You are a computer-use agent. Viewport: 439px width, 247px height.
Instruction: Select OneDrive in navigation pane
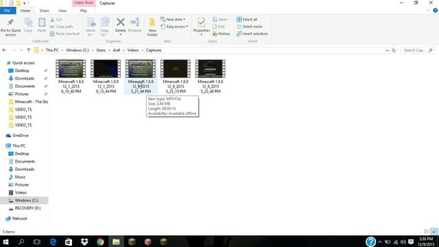20,136
